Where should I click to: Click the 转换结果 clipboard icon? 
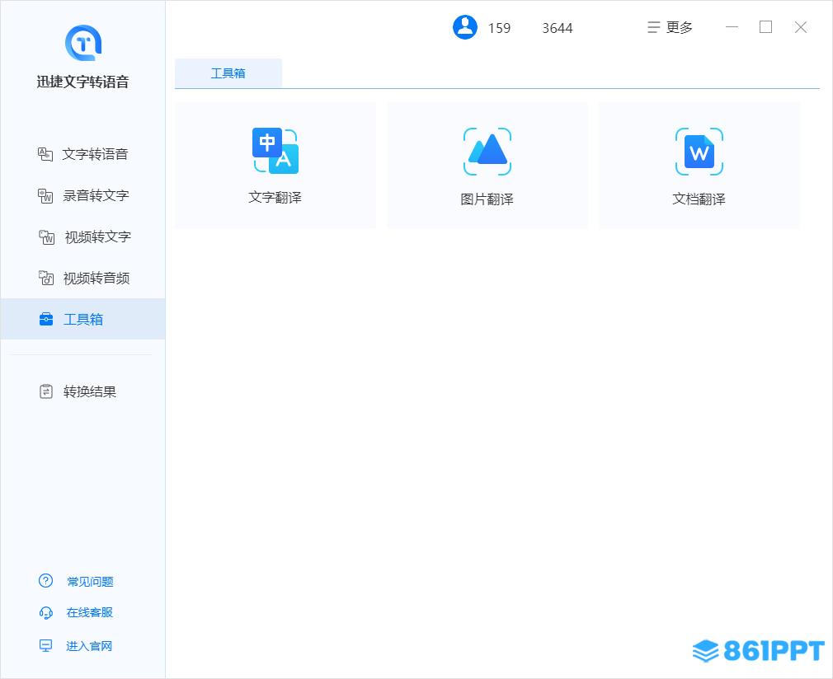46,391
